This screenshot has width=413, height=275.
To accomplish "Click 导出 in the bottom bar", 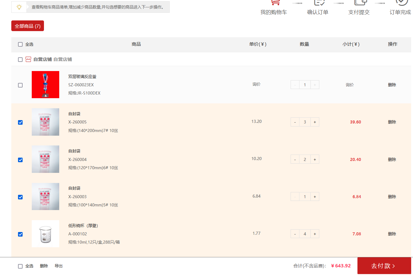I will pyautogui.click(x=59, y=266).
